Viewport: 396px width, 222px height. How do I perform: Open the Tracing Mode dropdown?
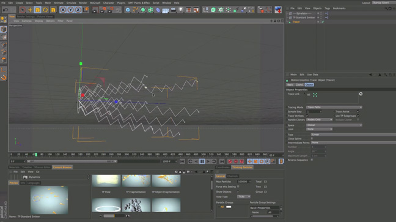pyautogui.click(x=334, y=107)
